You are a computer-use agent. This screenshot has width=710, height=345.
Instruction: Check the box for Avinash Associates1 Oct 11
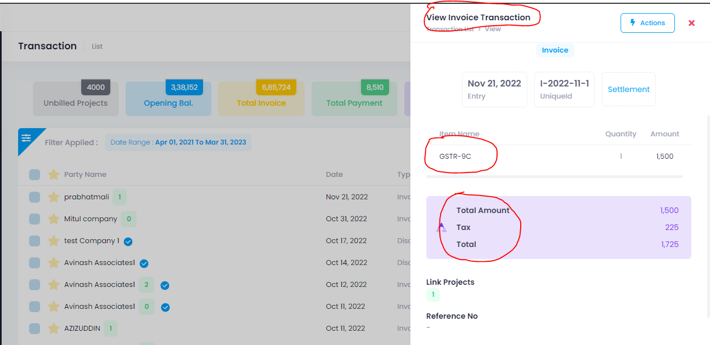click(35, 307)
